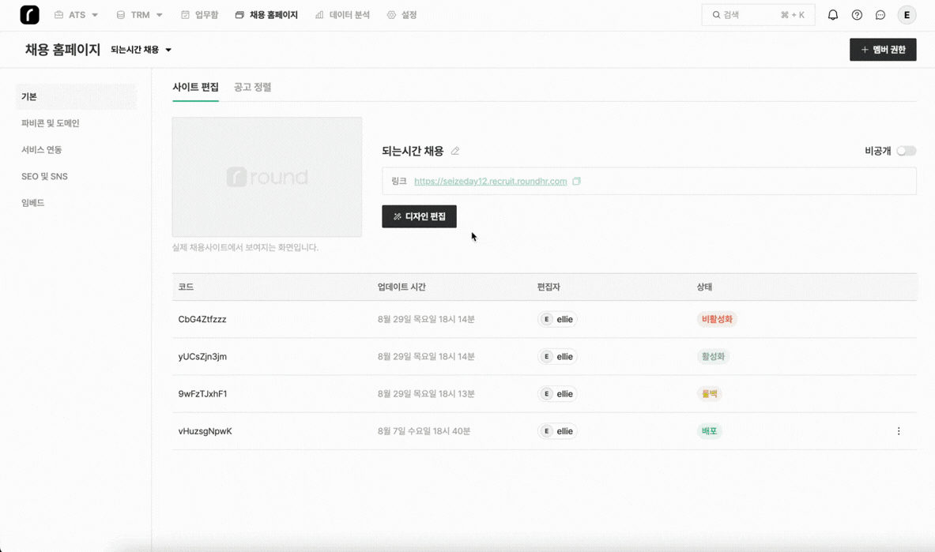Click the round logo home icon
Screen dimensions: 935x552
point(29,15)
